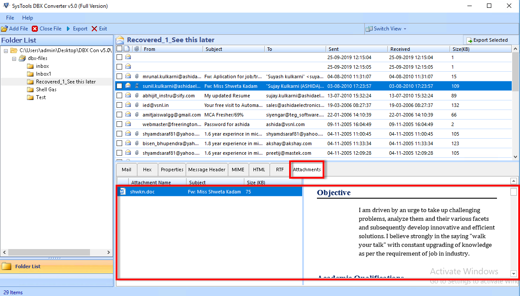Click the Add File folder icon
520x296 pixels.
tap(4, 29)
